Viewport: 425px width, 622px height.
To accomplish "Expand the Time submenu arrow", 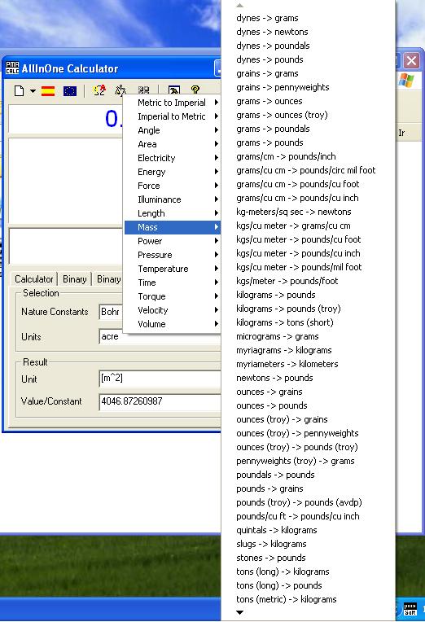I will (217, 282).
